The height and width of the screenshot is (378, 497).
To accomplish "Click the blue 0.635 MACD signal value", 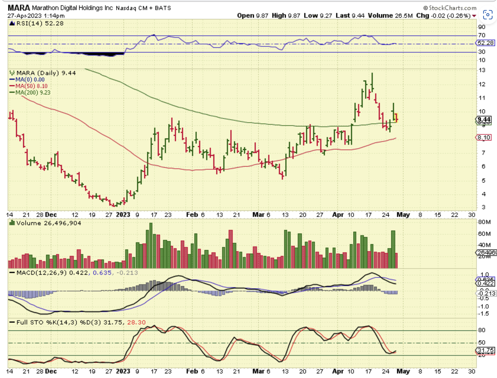I will 102,273.
